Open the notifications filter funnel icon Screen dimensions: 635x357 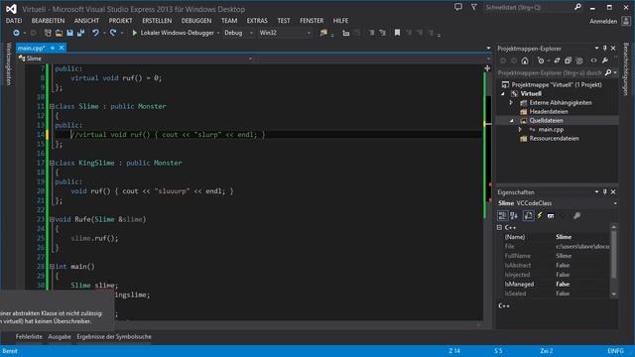click(x=473, y=7)
